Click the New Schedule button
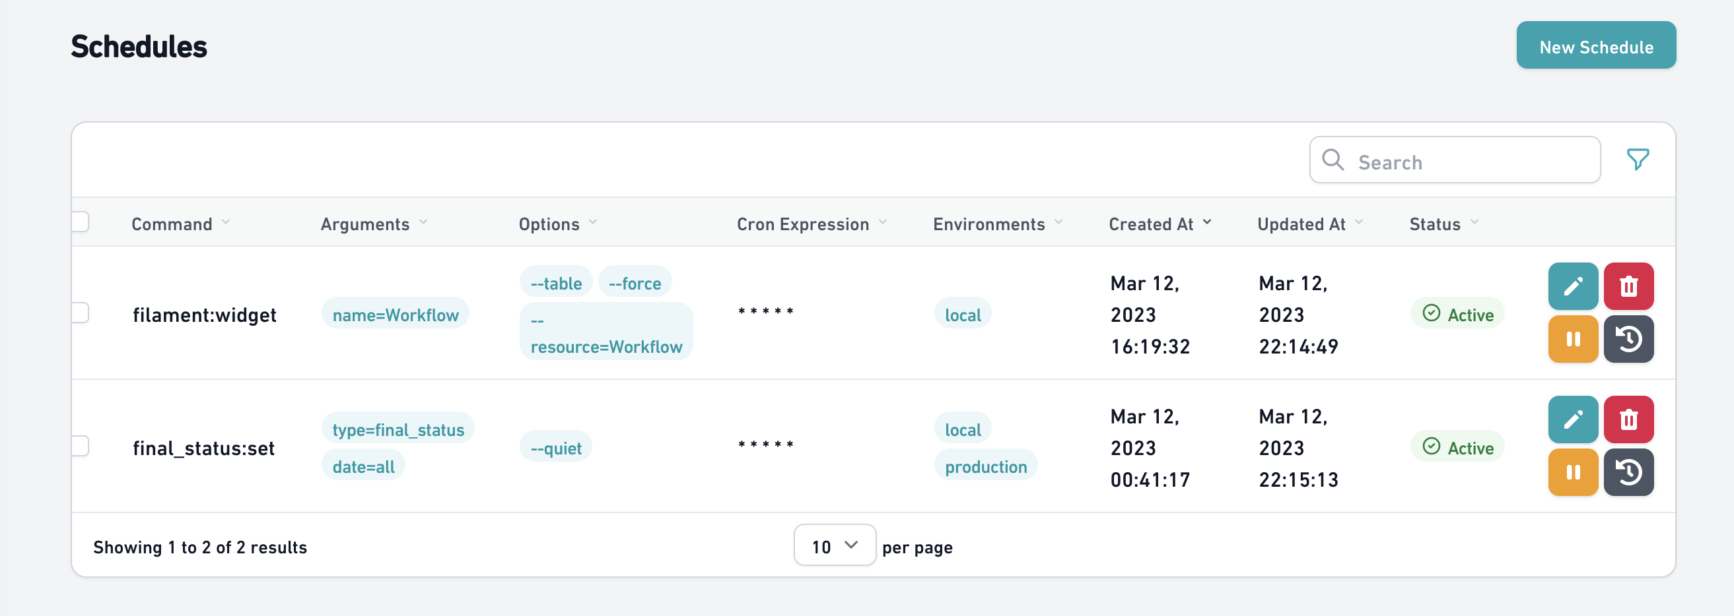 pyautogui.click(x=1595, y=46)
